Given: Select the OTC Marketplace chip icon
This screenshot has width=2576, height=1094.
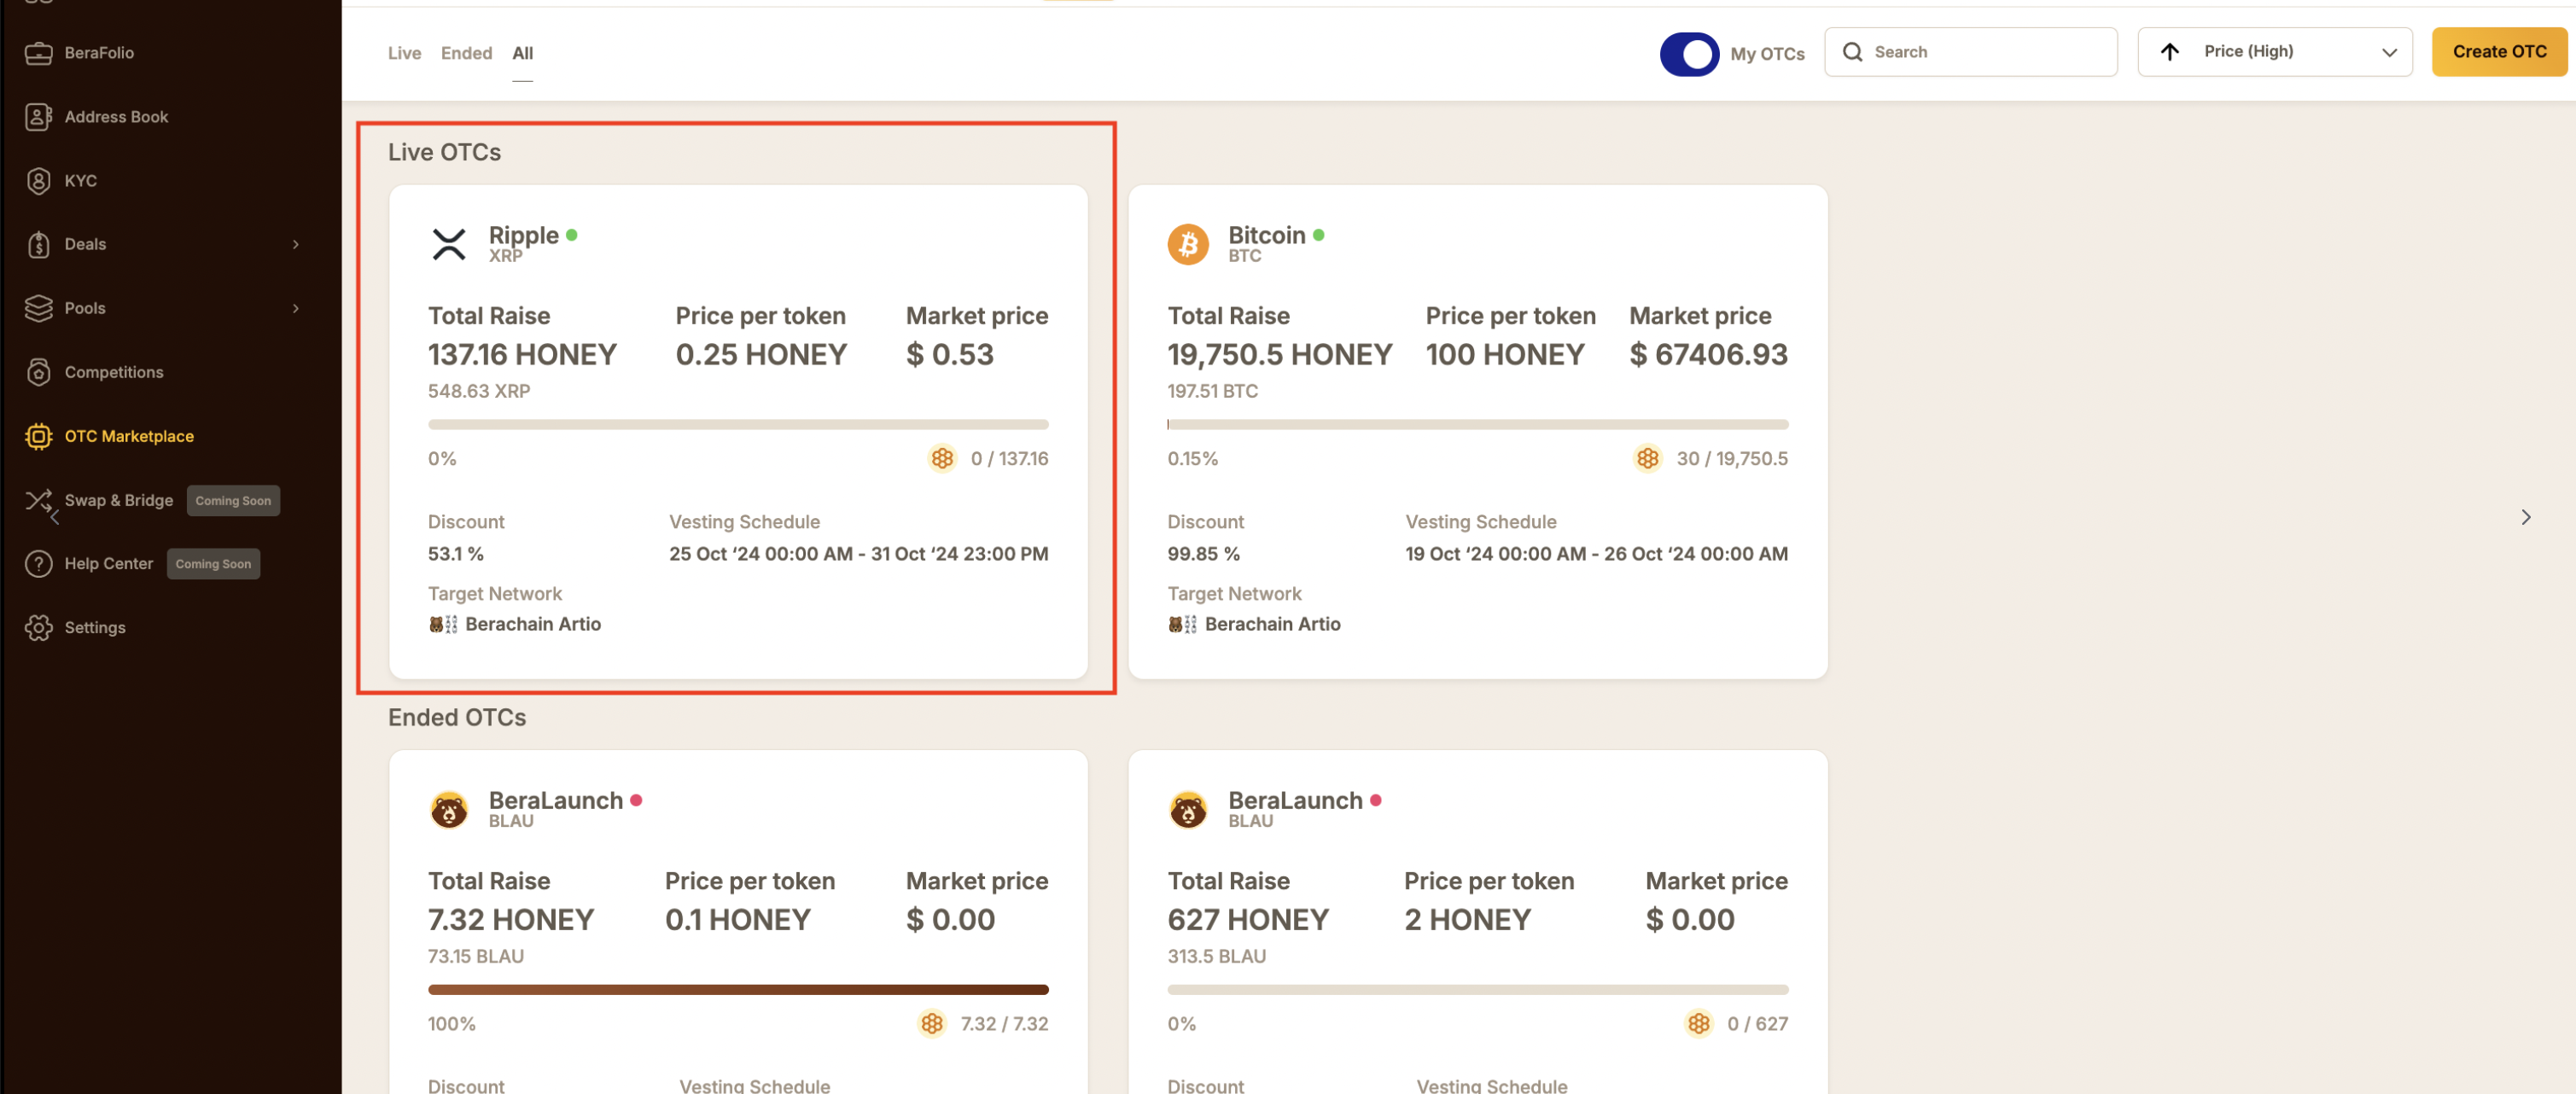Looking at the screenshot, I should click(x=38, y=436).
